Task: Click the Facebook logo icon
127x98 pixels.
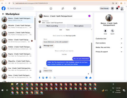Action: point(4,8)
